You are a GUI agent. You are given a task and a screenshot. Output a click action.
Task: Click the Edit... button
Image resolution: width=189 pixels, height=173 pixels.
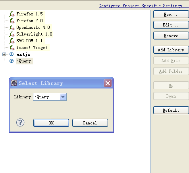(x=171, y=25)
